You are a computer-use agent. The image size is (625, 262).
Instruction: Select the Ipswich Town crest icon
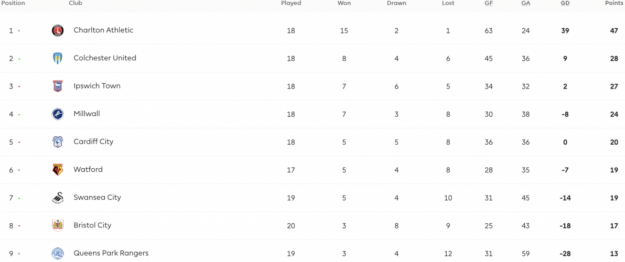coord(58,86)
